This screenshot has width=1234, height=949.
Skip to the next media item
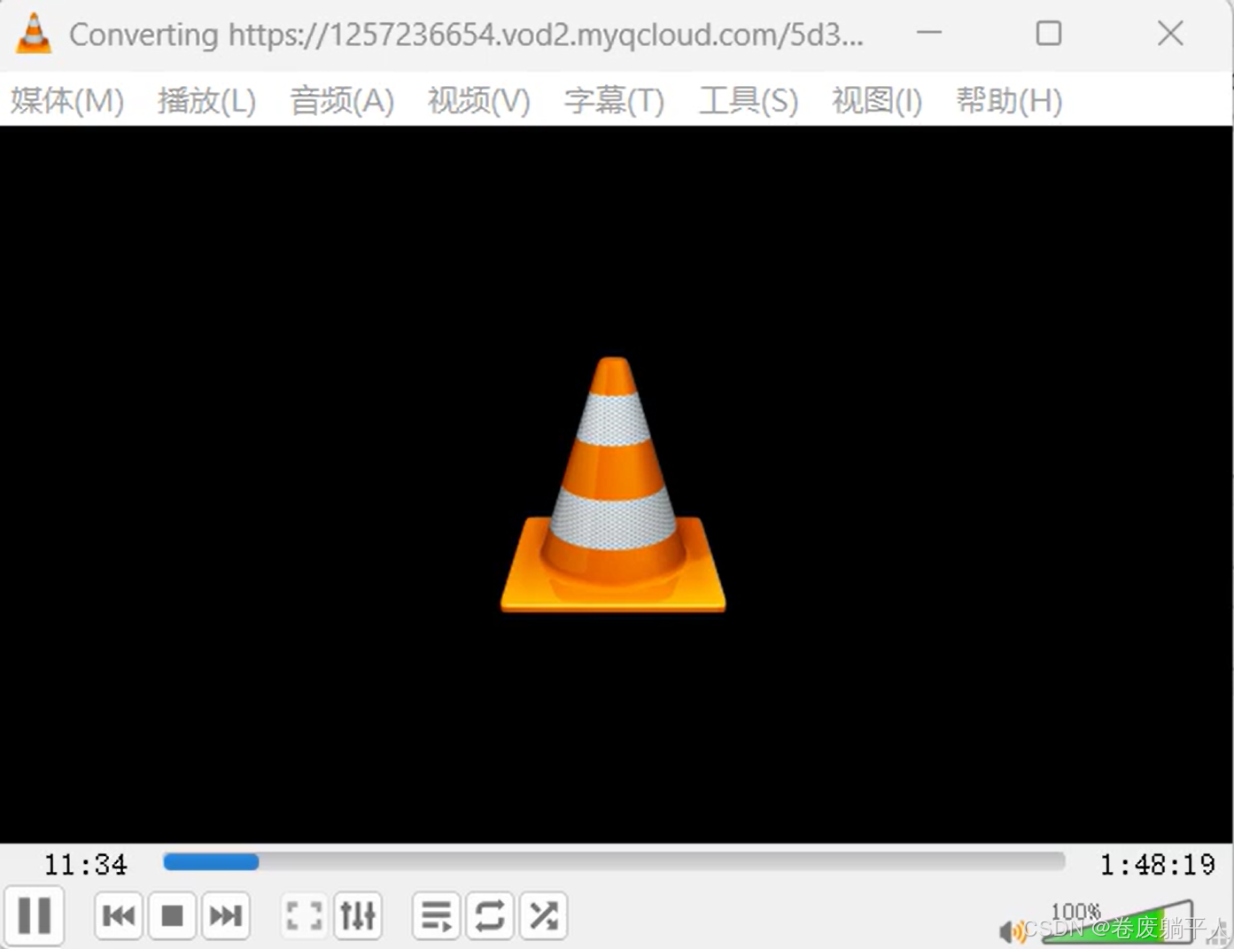225,915
